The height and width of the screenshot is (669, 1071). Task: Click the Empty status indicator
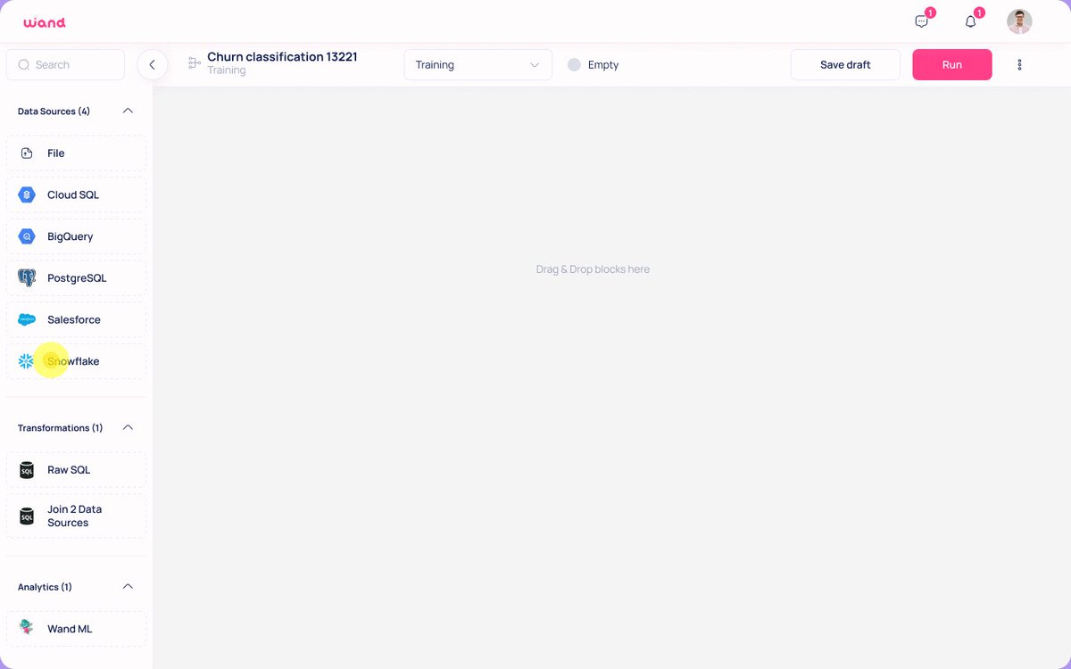[594, 65]
